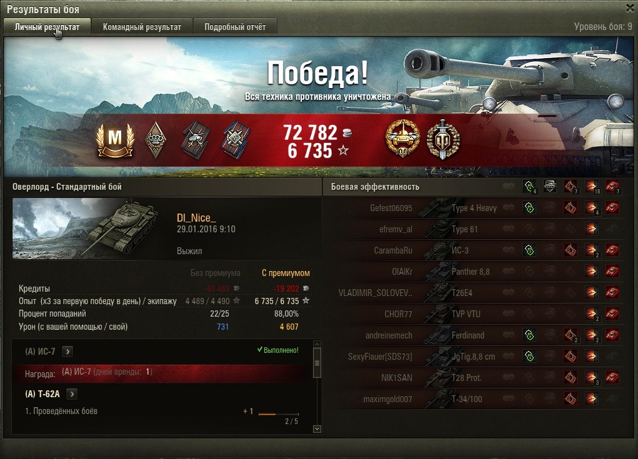Click player name DI_Nice_
Viewport: 638px width, 459px height.
point(196,218)
